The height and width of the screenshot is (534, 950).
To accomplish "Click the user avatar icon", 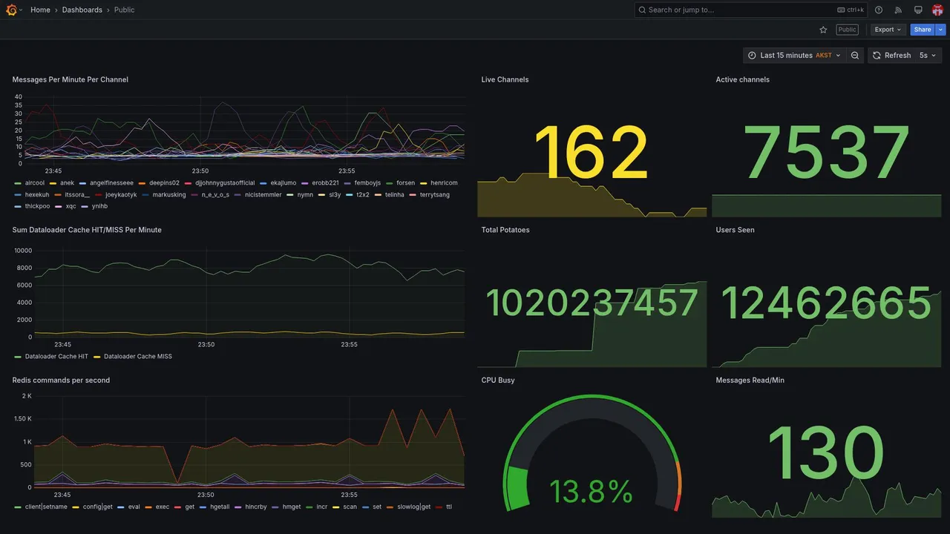I will click(x=937, y=10).
